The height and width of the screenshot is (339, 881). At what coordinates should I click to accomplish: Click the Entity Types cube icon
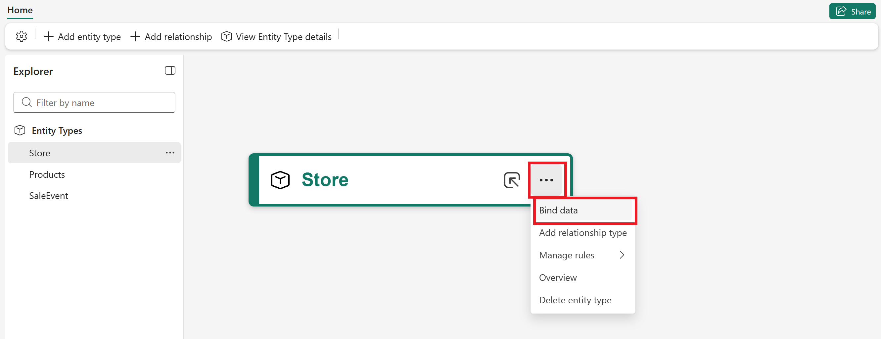pyautogui.click(x=20, y=130)
